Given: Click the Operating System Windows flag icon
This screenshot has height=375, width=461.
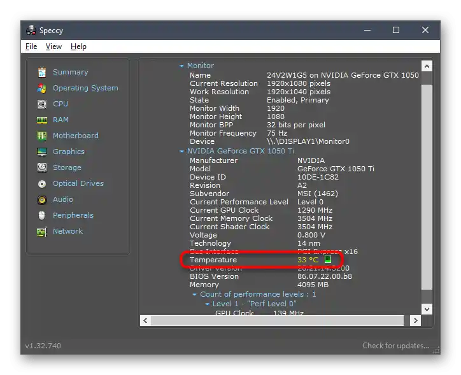Looking at the screenshot, I should (x=42, y=88).
